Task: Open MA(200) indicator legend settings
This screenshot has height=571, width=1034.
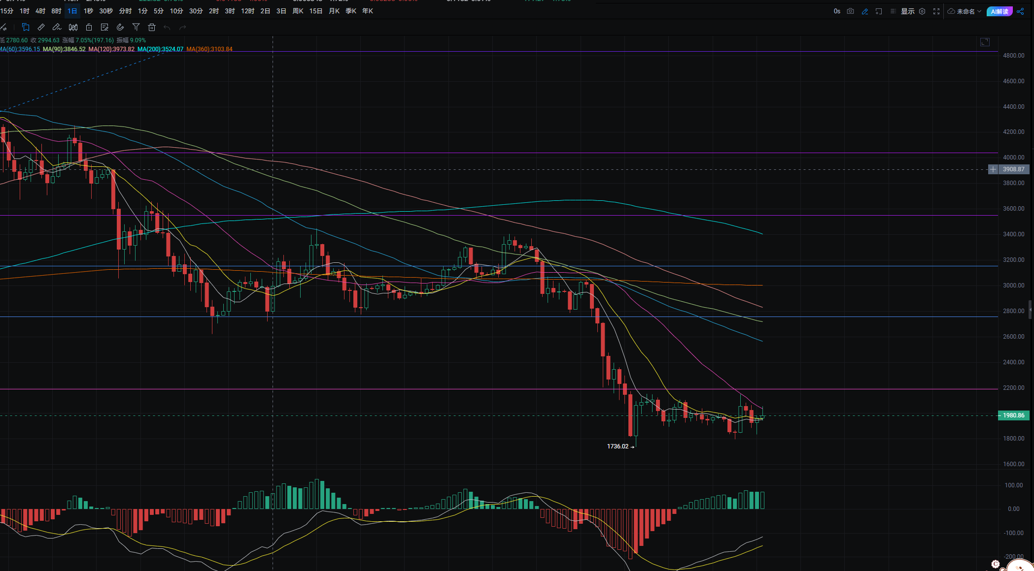Action: click(160, 49)
